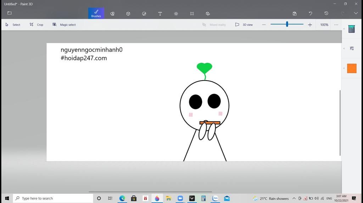Viewport: 363px width, 203px height.
Task: Open the 3D shapes tool
Action: pos(128,14)
